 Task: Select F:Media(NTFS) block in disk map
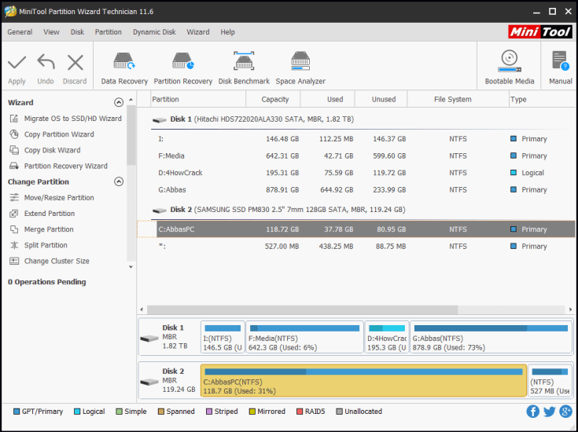[304, 337]
